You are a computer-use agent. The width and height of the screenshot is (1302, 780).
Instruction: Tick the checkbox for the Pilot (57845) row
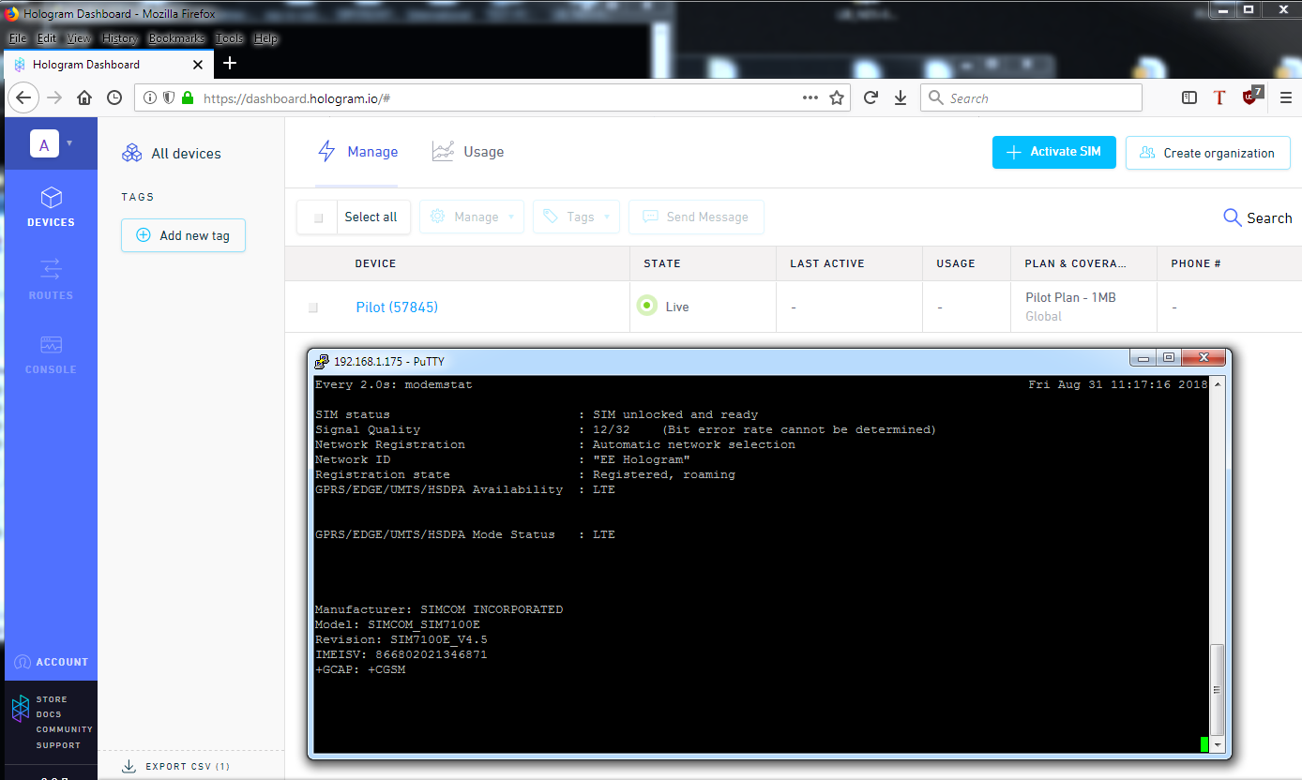[x=313, y=307]
